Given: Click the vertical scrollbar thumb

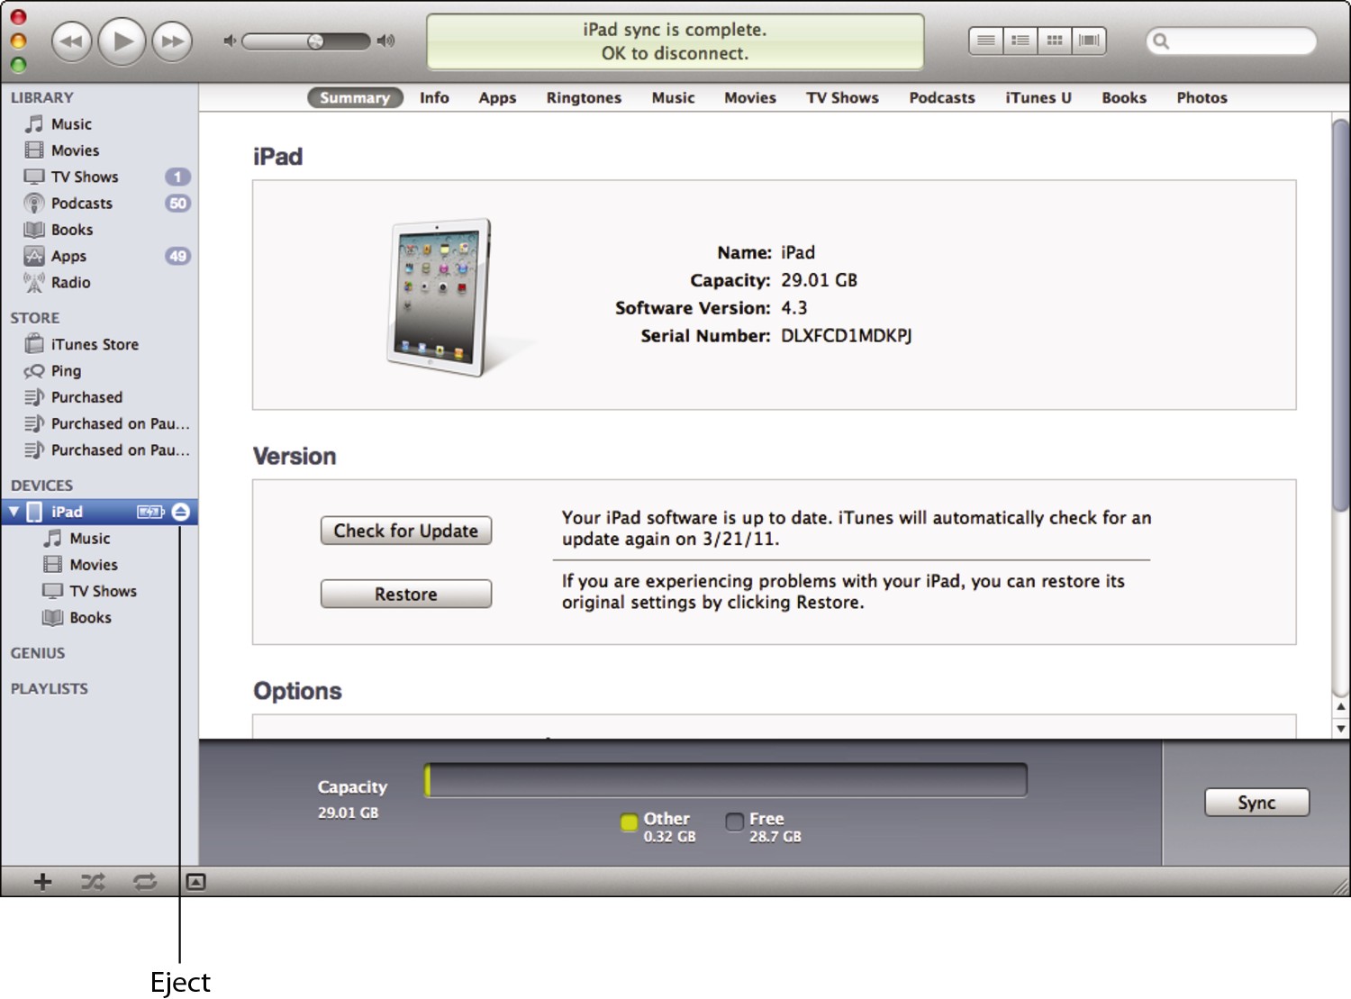Looking at the screenshot, I should pyautogui.click(x=1340, y=315).
